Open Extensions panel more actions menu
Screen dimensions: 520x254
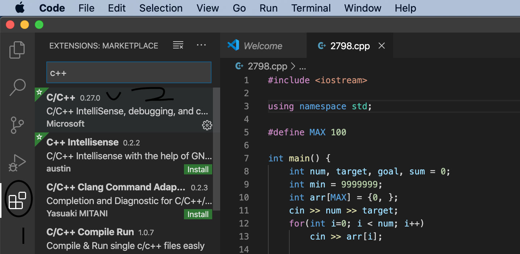pyautogui.click(x=201, y=45)
